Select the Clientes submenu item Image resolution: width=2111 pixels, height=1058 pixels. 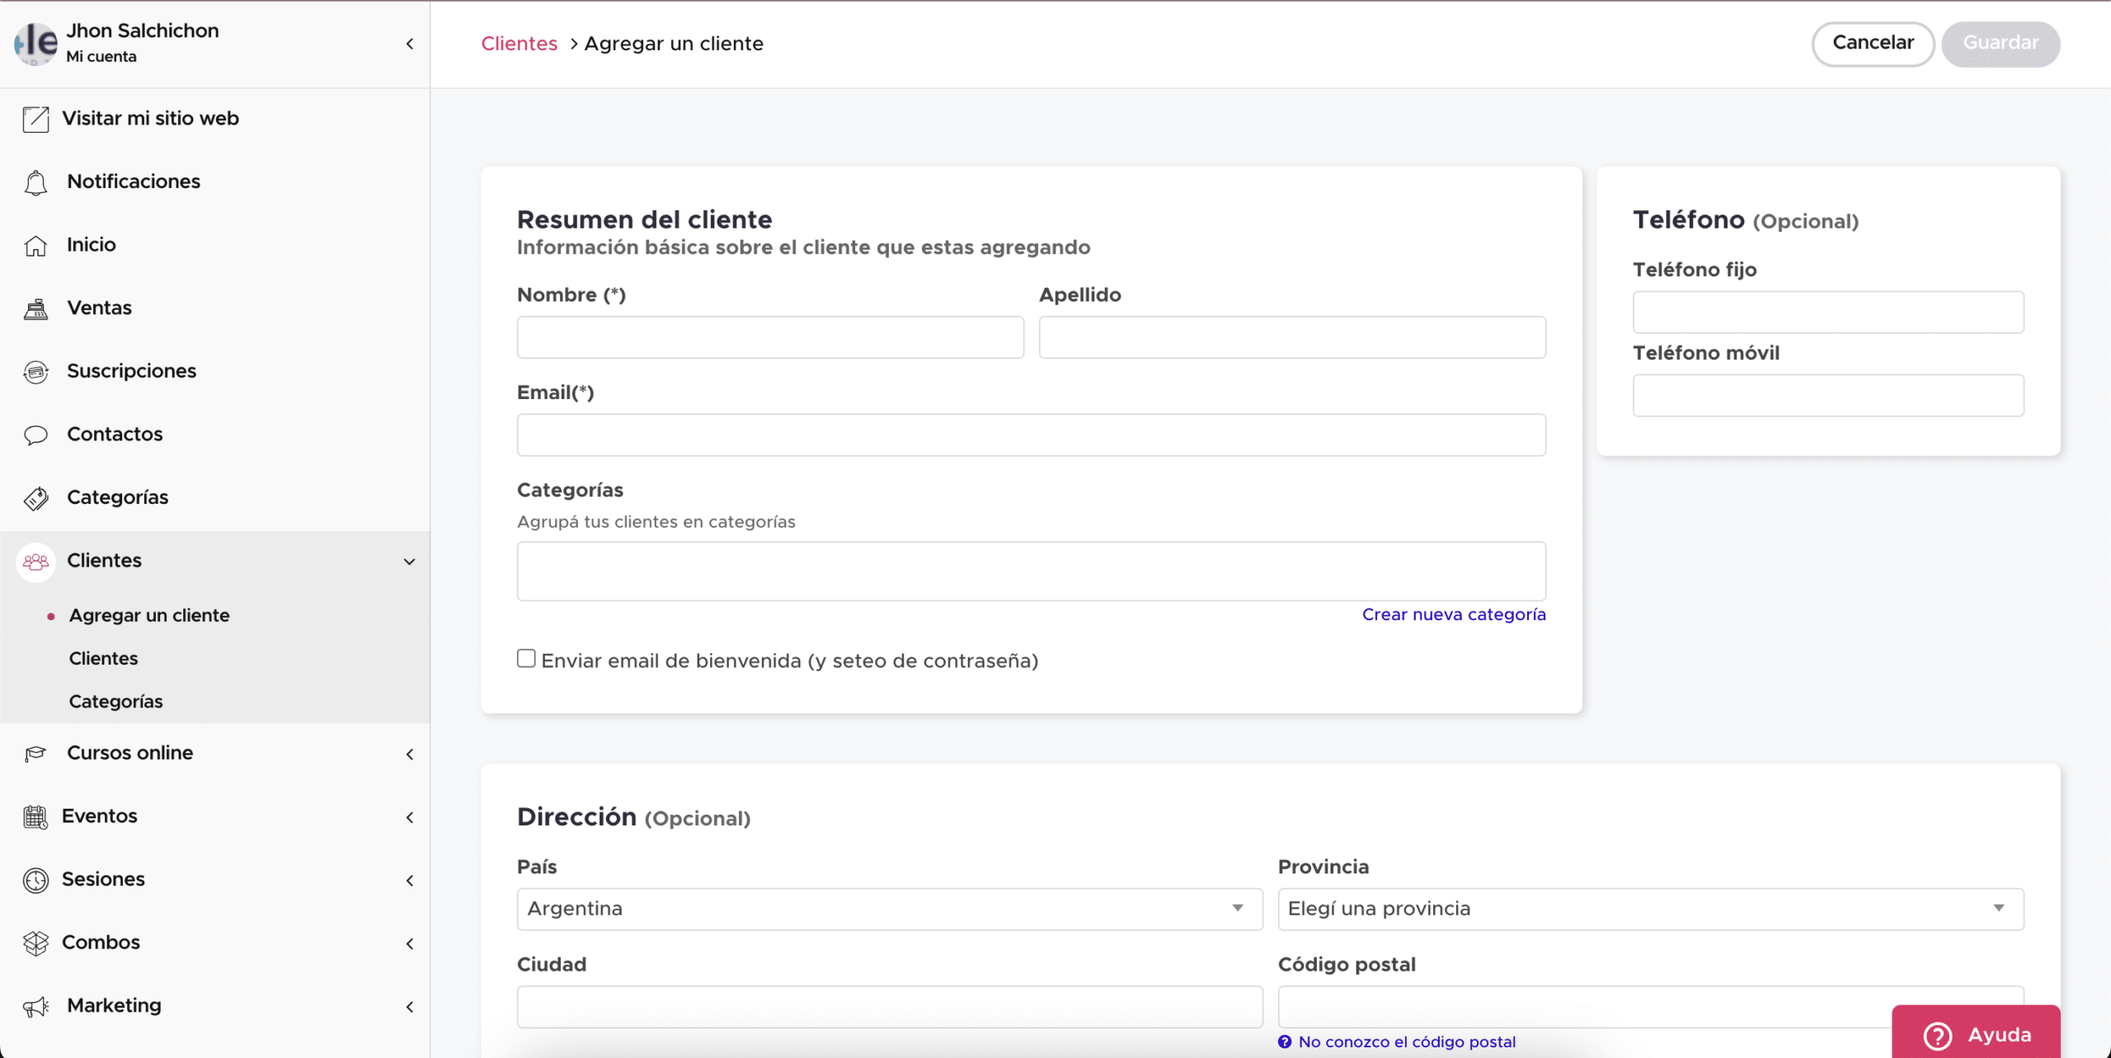(103, 658)
